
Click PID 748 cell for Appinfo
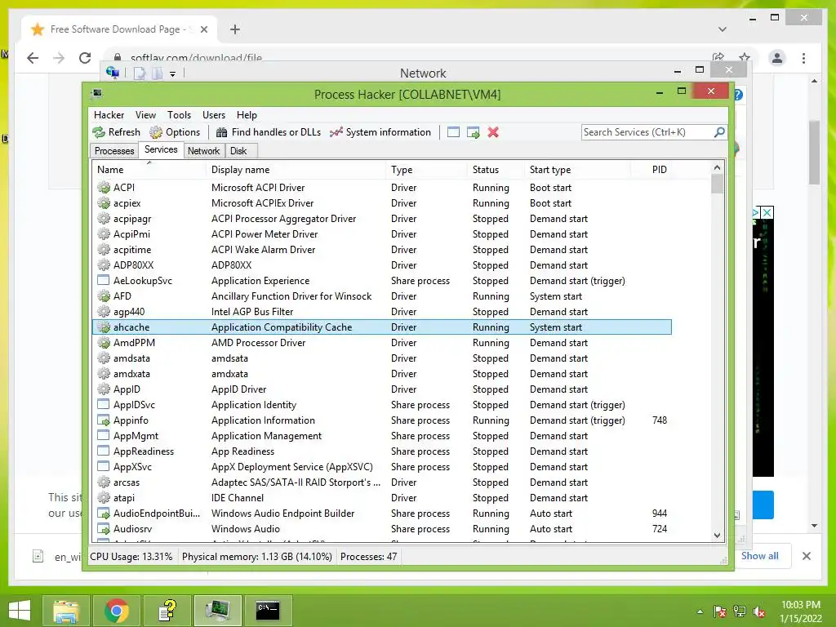660,420
